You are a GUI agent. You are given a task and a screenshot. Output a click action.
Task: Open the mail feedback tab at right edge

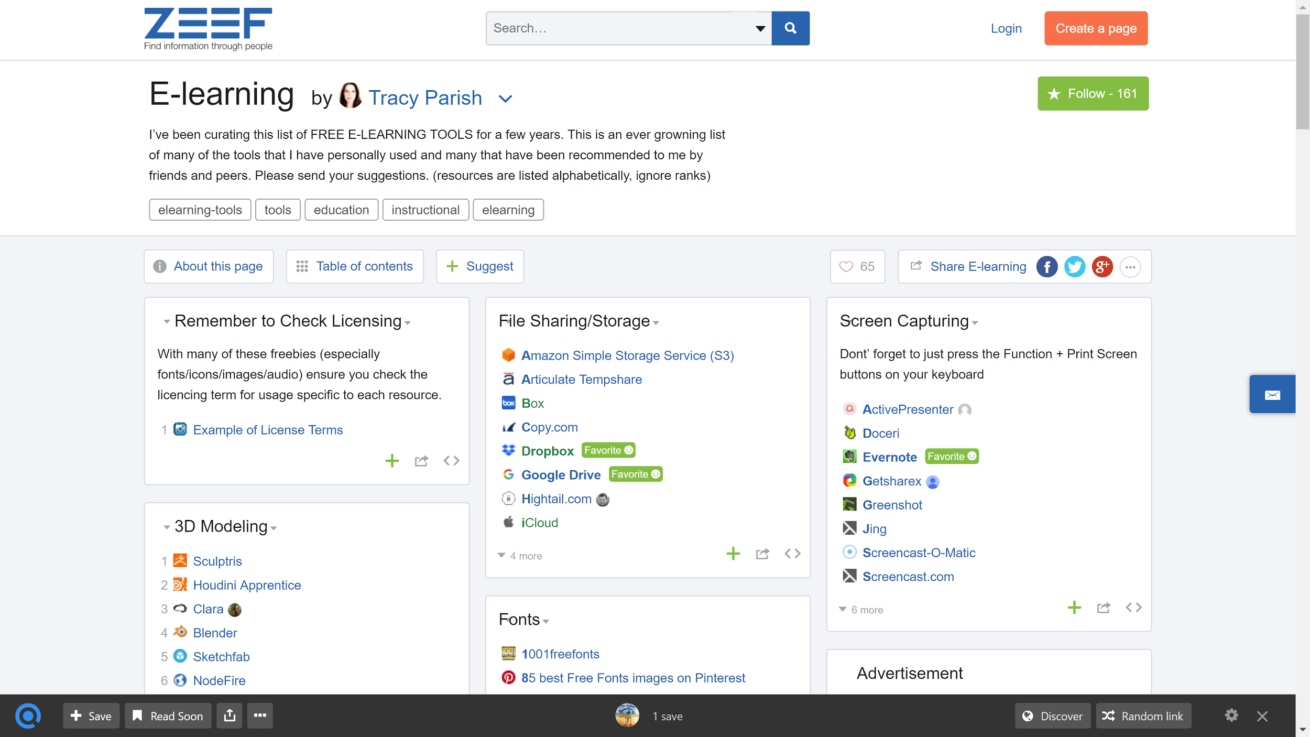click(x=1272, y=394)
